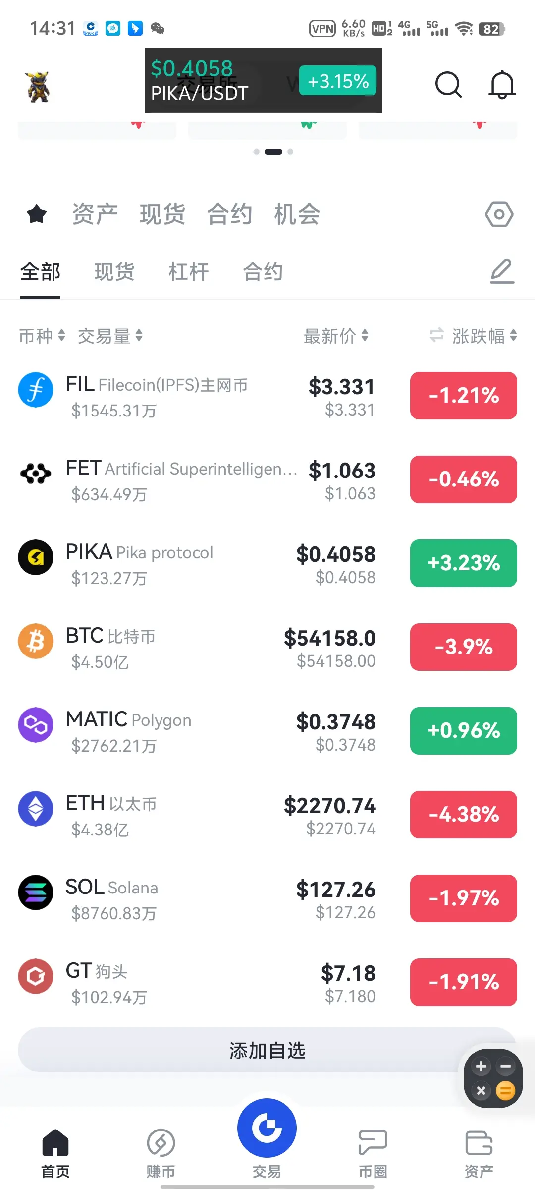Tap the middle carousel page indicator
535x1190 pixels.
point(273,152)
